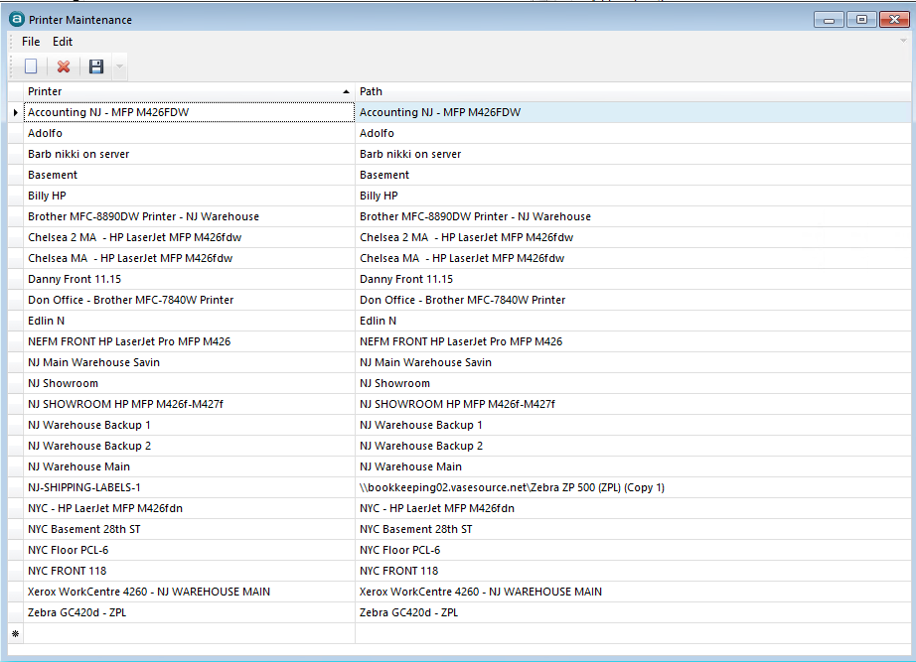The width and height of the screenshot is (916, 662).
Task: Select the Adolfo printer name cell
Action: [189, 133]
